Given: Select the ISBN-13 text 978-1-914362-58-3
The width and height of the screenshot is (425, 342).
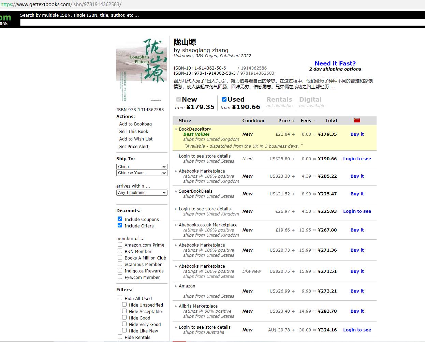Looking at the screenshot, I should pos(215,73).
